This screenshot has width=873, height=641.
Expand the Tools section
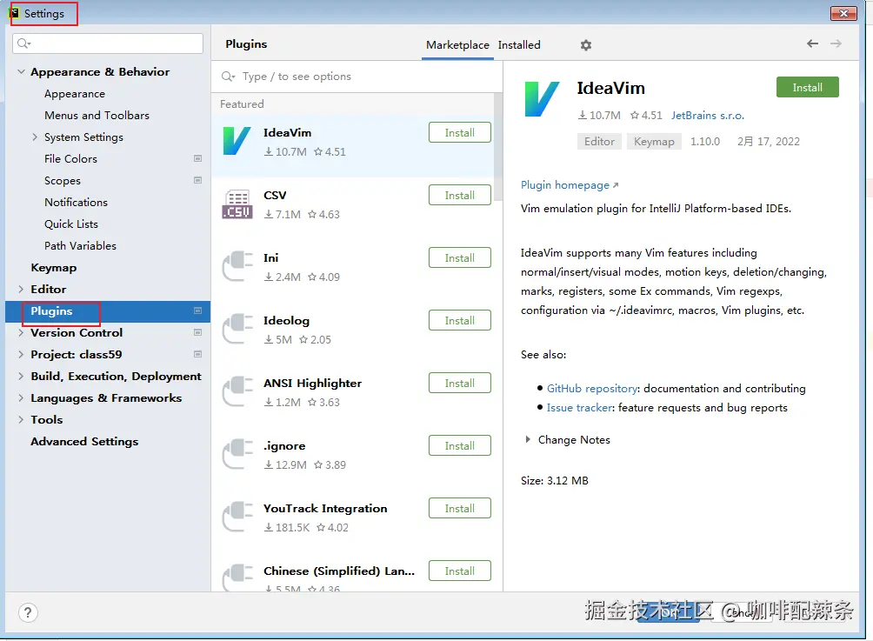click(x=21, y=419)
